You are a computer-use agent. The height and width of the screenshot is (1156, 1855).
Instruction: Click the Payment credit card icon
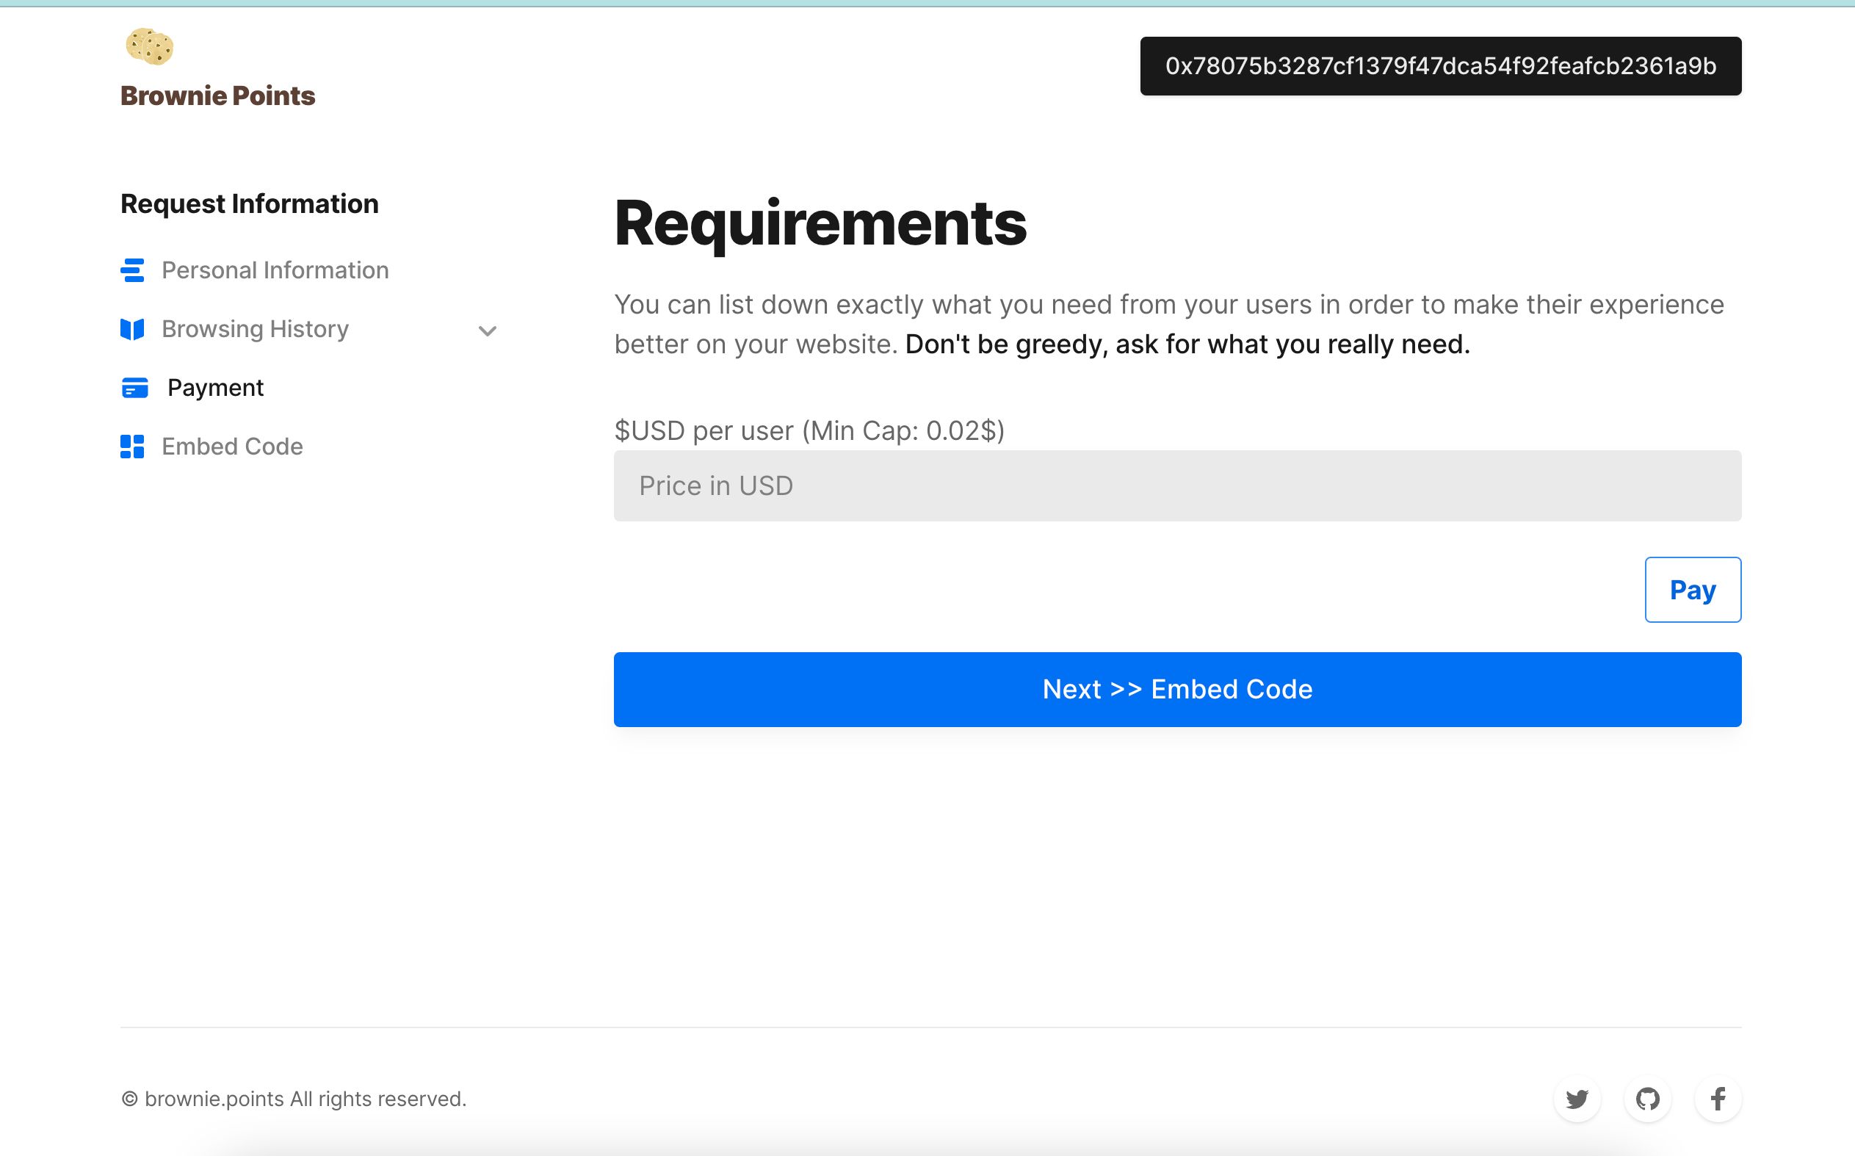click(132, 388)
